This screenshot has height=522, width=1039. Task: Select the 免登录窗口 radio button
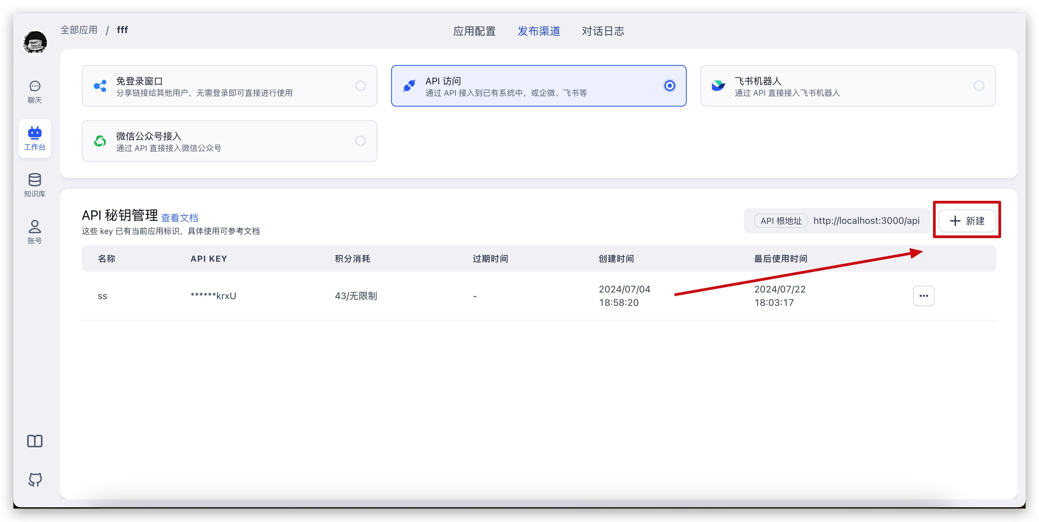point(360,86)
